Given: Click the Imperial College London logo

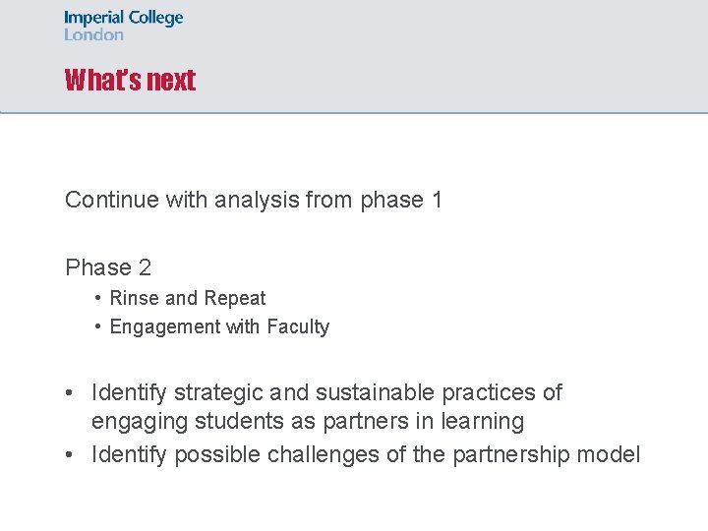Looking at the screenshot, I should 123,26.
